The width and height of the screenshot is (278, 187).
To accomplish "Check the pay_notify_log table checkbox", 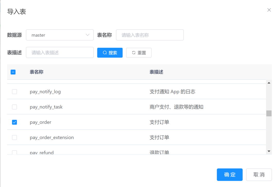I will click(14, 92).
